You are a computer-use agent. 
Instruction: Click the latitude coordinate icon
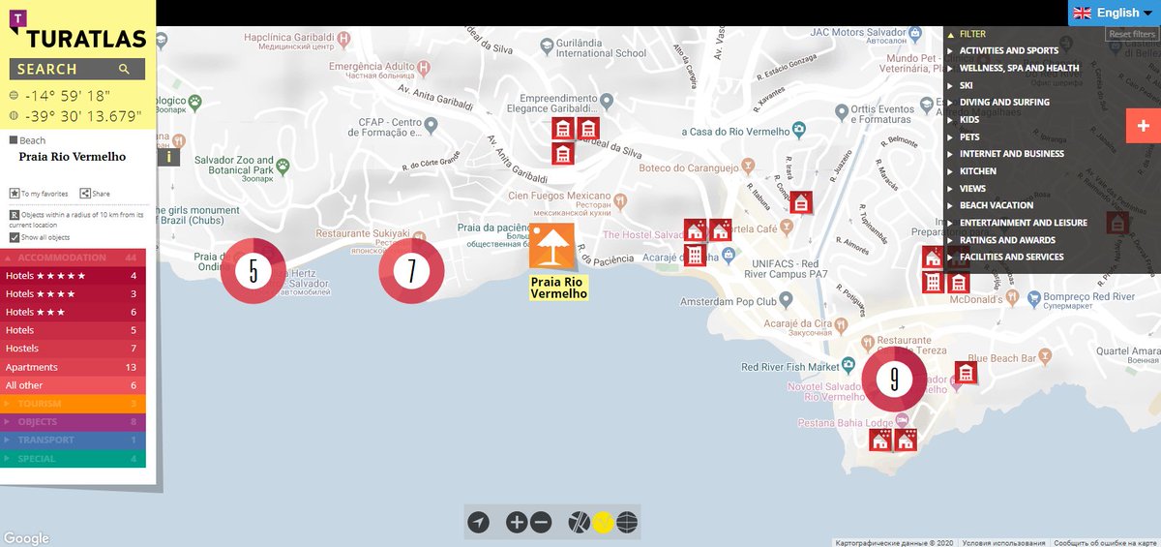point(14,96)
